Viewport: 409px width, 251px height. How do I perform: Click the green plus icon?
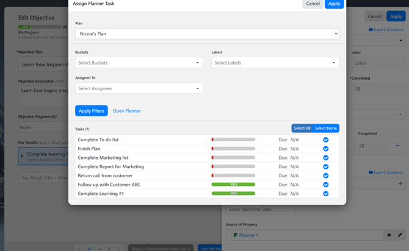400,183
